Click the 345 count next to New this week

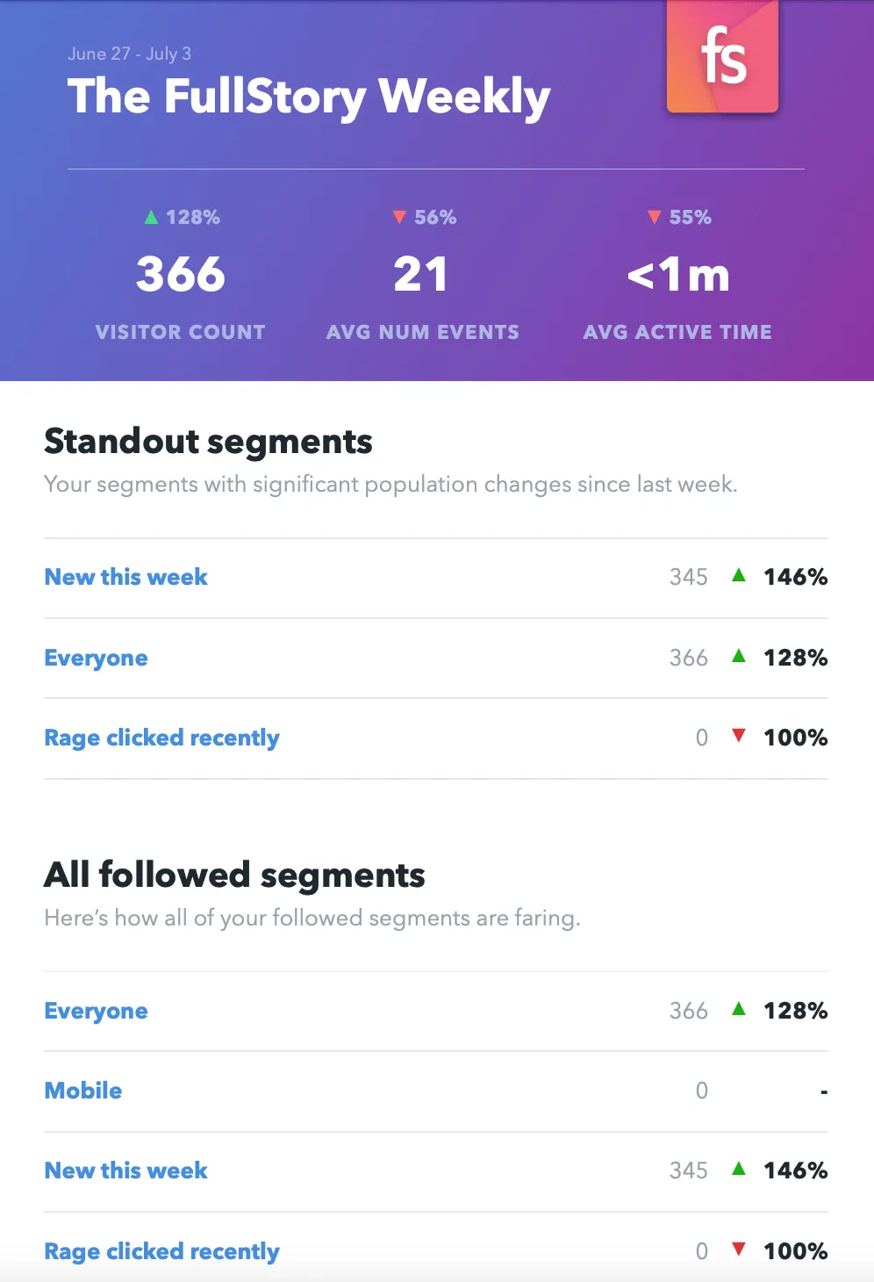pyautogui.click(x=689, y=576)
